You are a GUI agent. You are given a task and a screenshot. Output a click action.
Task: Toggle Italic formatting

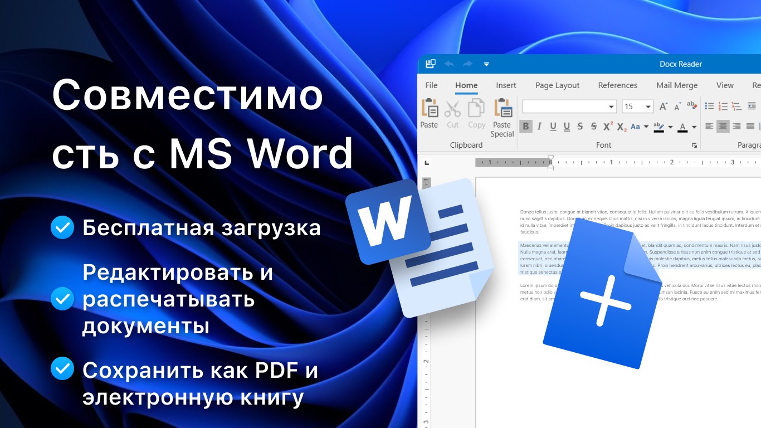coord(539,127)
